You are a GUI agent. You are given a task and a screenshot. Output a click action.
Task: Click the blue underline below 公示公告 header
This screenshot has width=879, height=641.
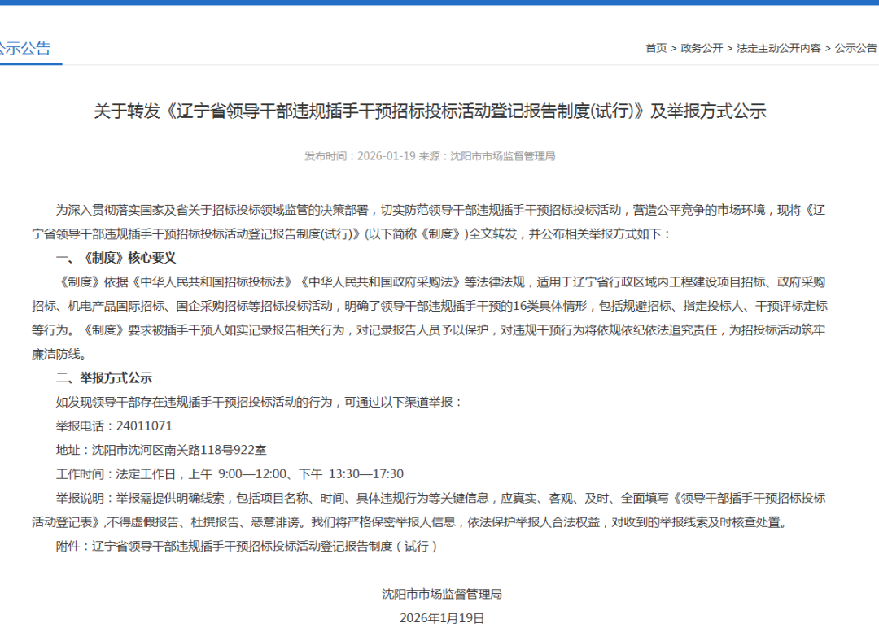click(33, 64)
